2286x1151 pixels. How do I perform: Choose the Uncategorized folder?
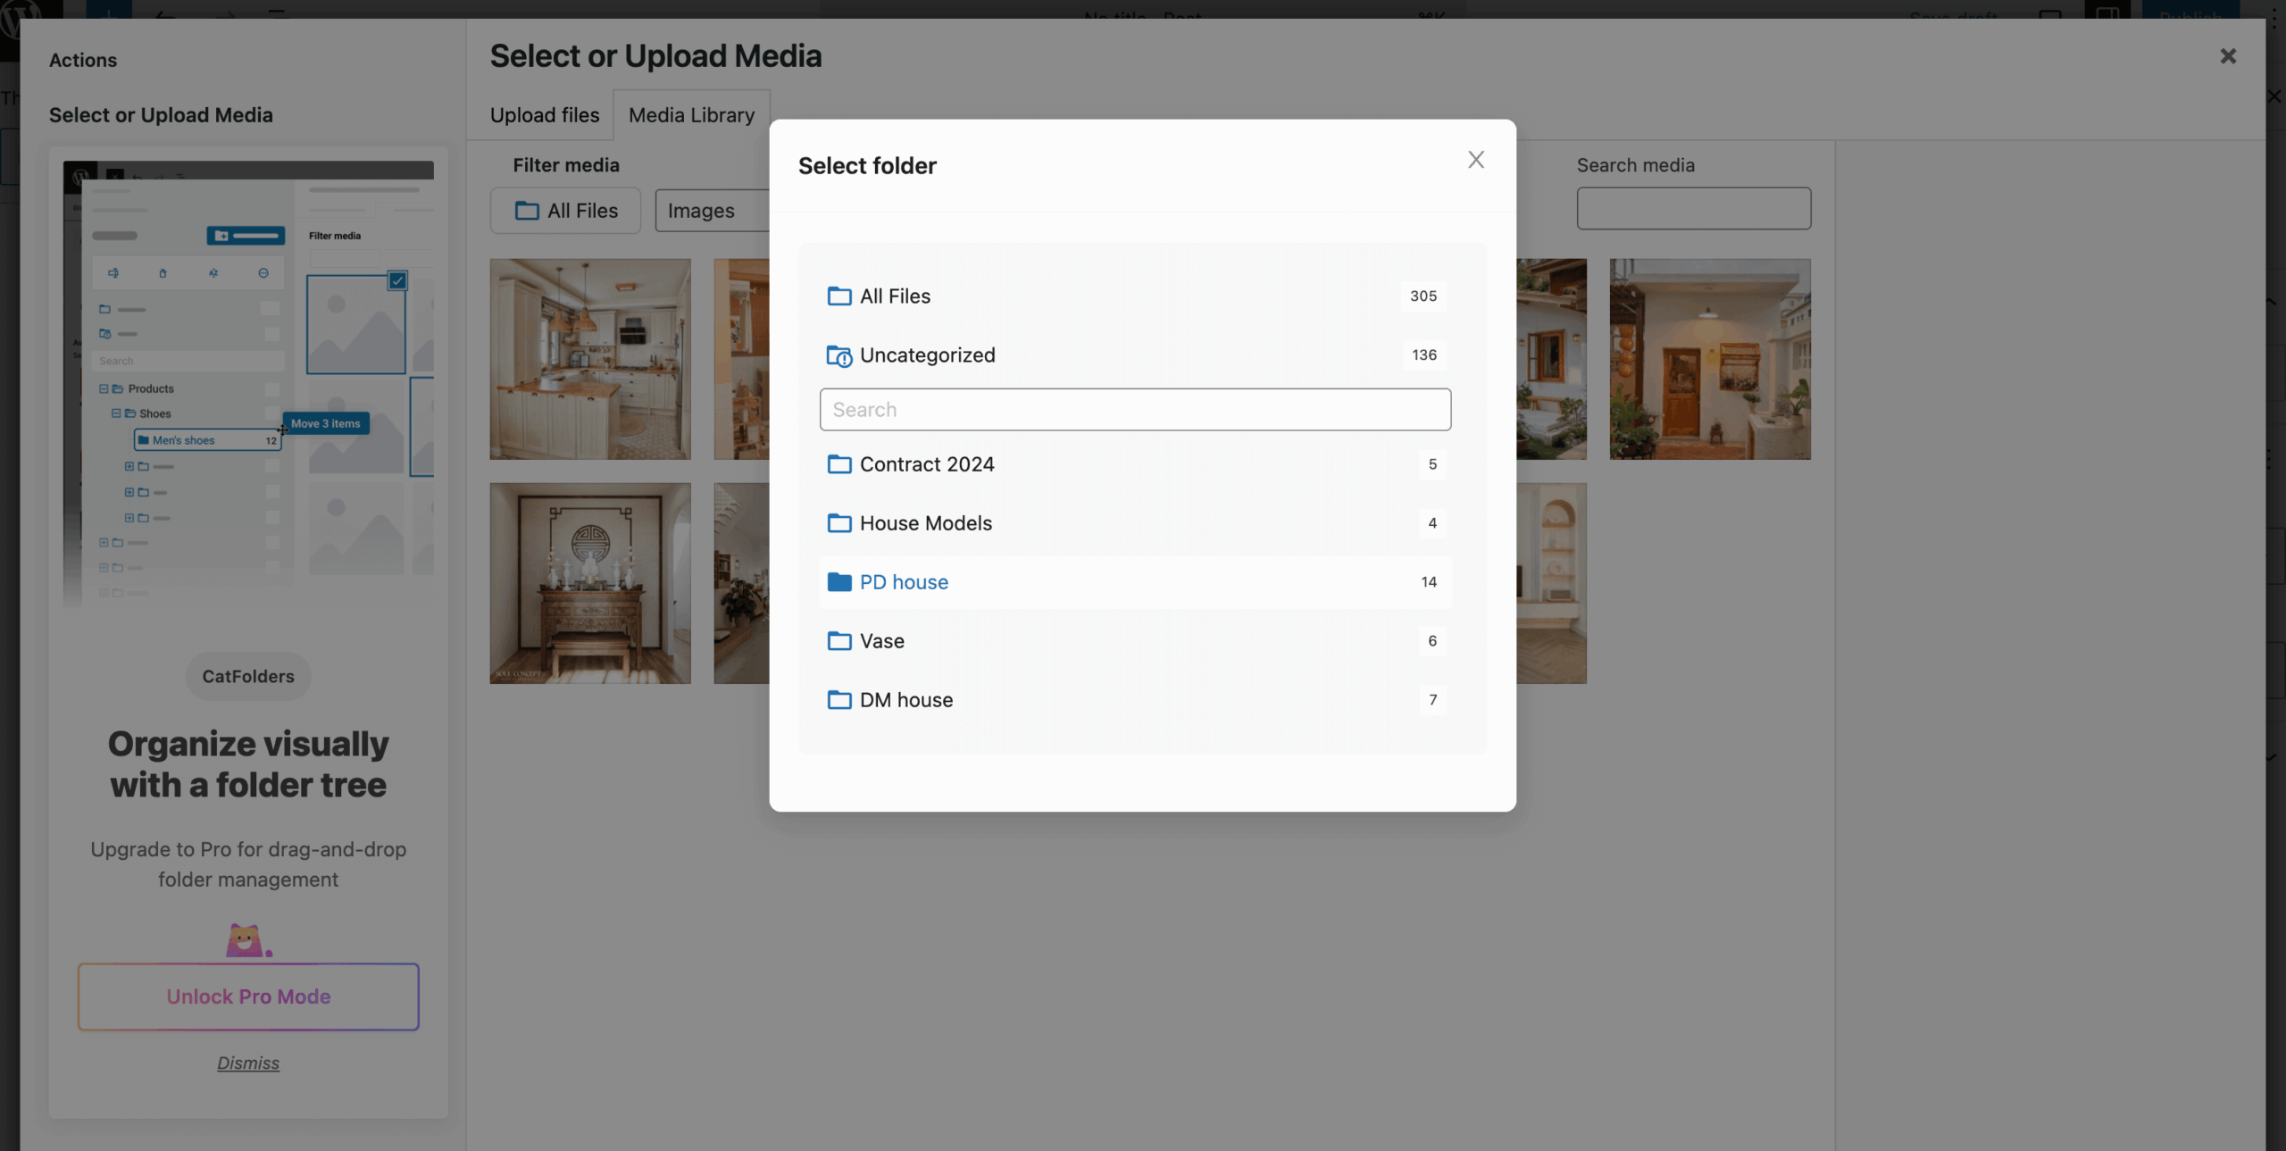pyautogui.click(x=1135, y=354)
